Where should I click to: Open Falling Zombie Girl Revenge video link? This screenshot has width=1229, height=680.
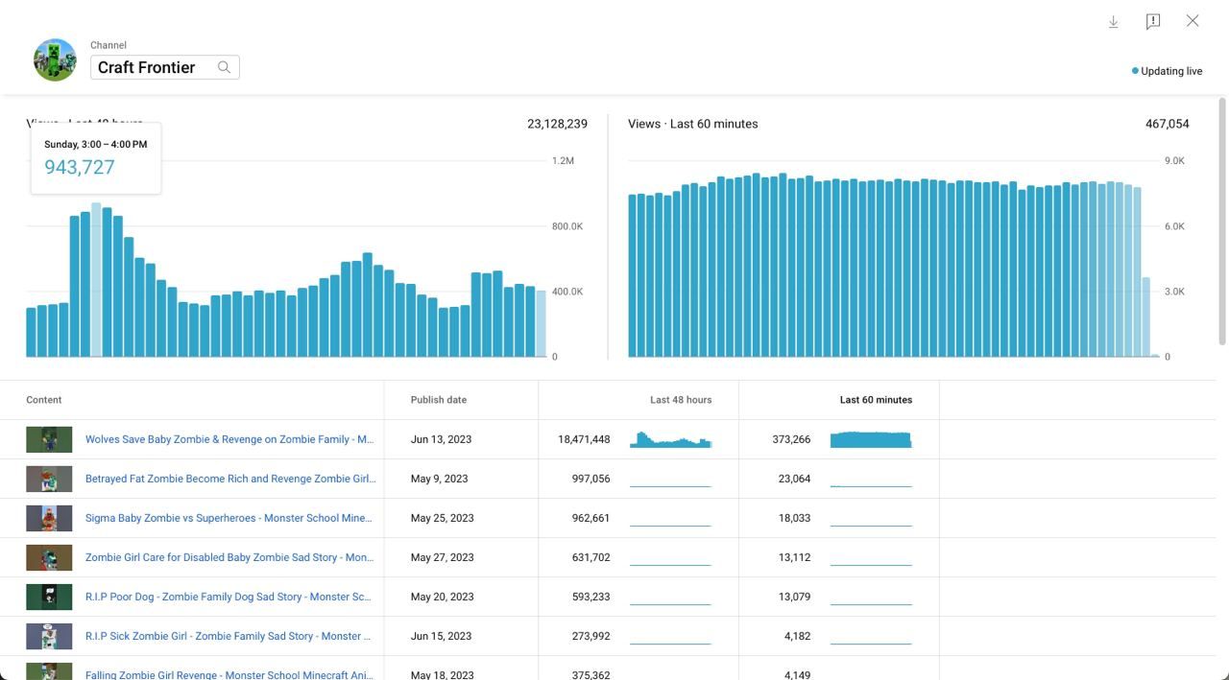pyautogui.click(x=229, y=674)
